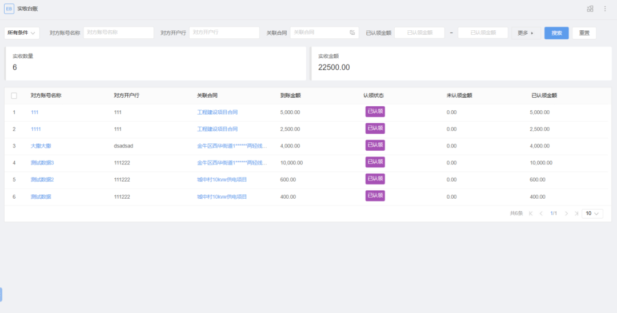The image size is (617, 313).
Task: Click the blue side handle on left edge
Action: (x=1, y=295)
